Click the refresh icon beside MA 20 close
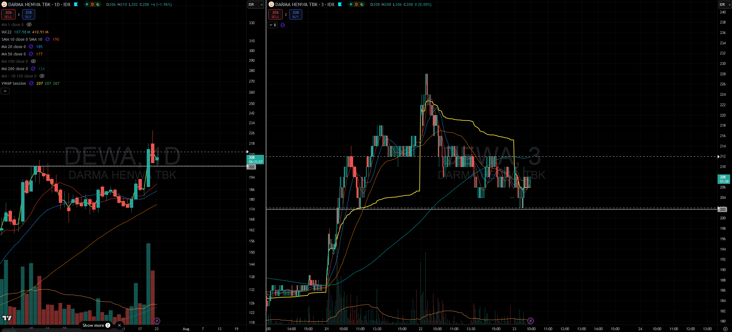The image size is (732, 332). tap(31, 47)
